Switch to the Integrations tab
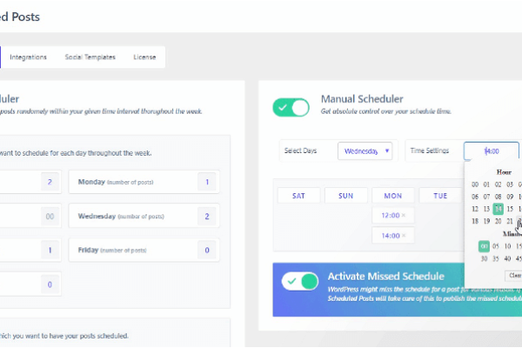This screenshot has width=522, height=348. point(29,57)
